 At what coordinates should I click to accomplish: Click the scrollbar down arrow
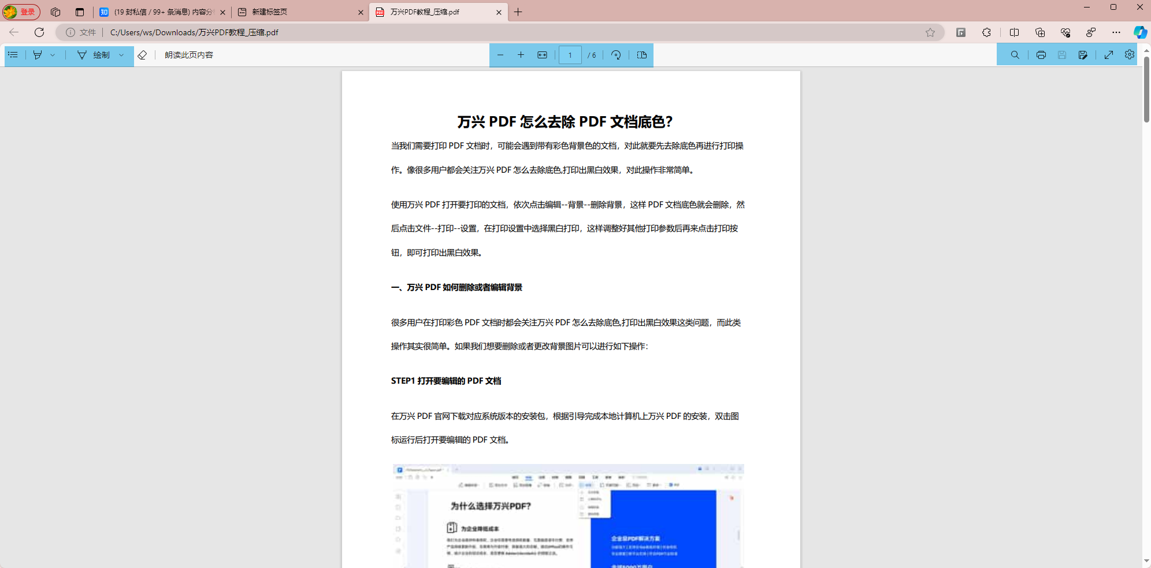point(1146,561)
